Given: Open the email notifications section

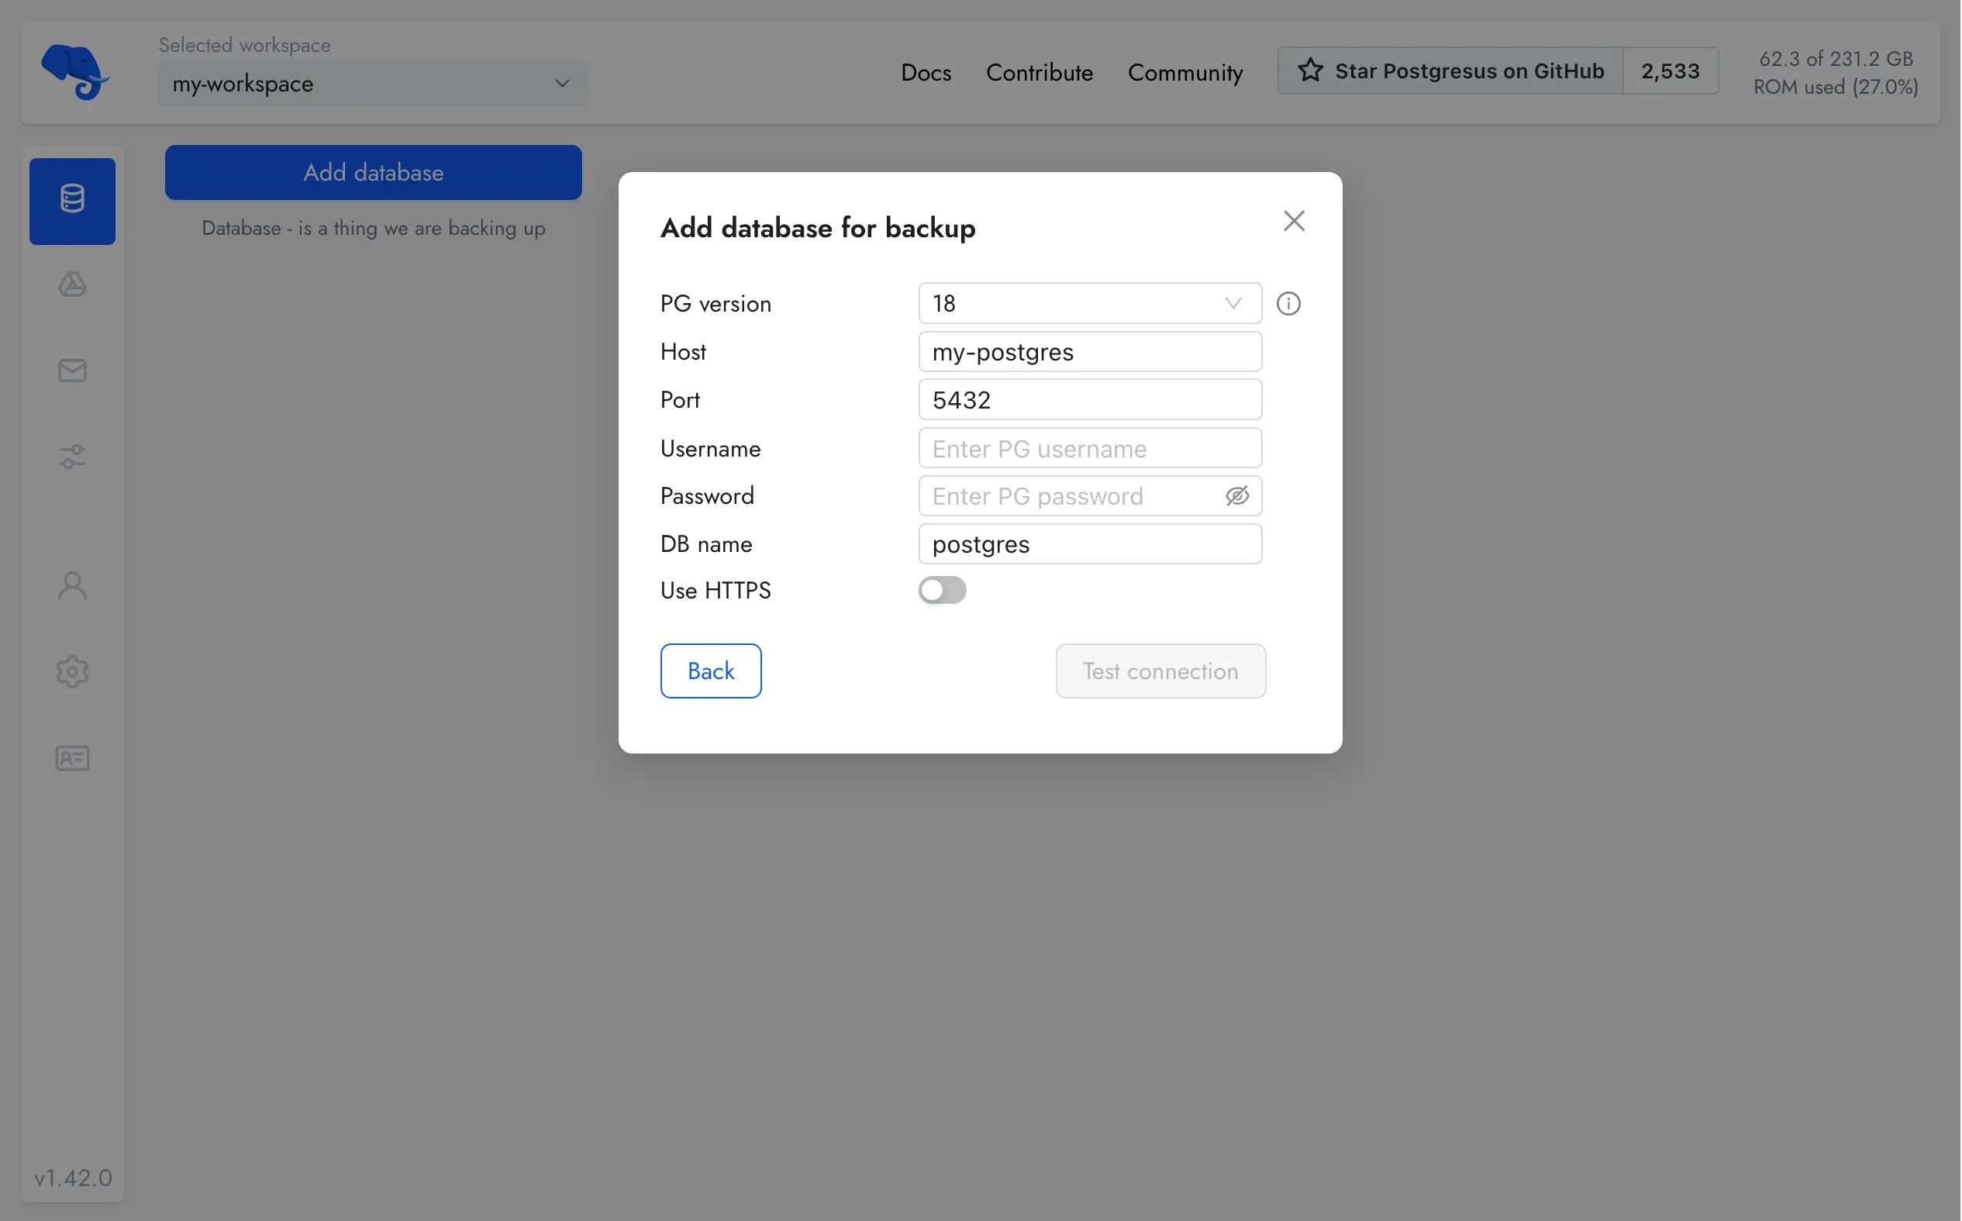Looking at the screenshot, I should tap(72, 371).
